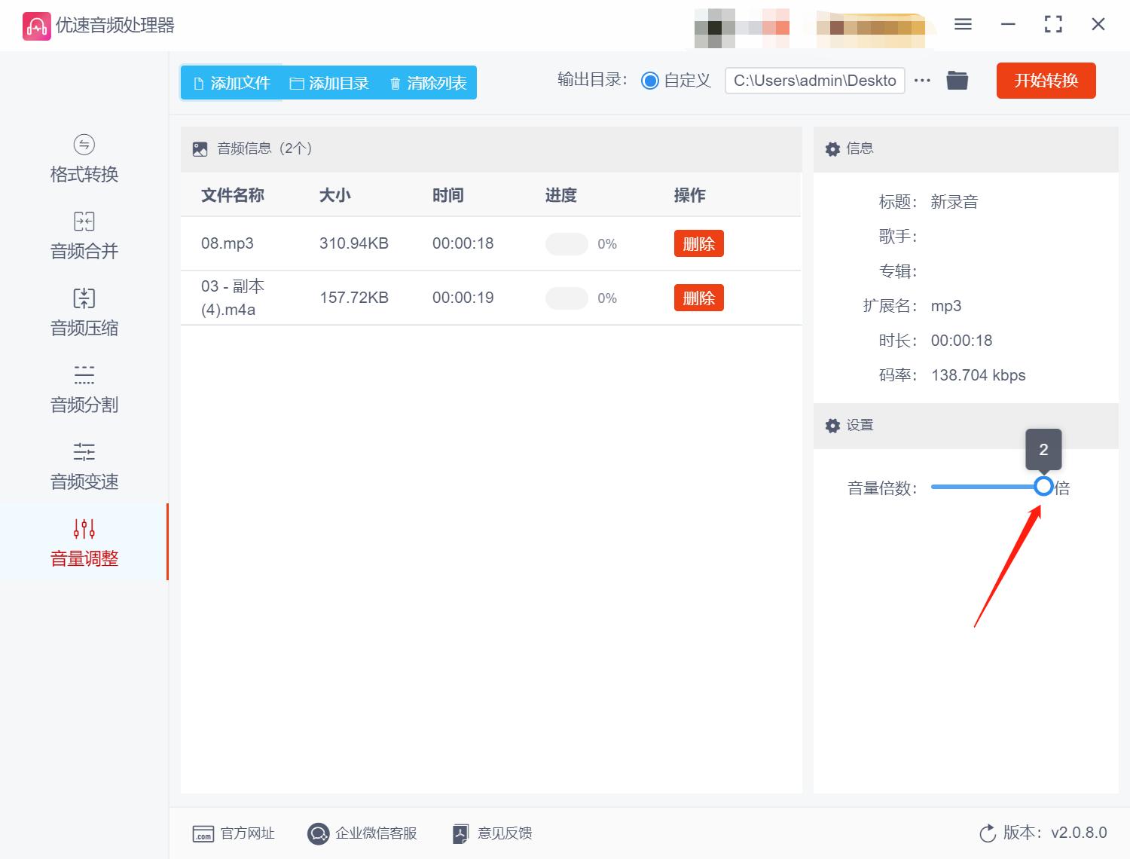Screen dimensions: 1130x859
Task: Click the gear icon in the 设置 panel
Action: click(x=832, y=426)
